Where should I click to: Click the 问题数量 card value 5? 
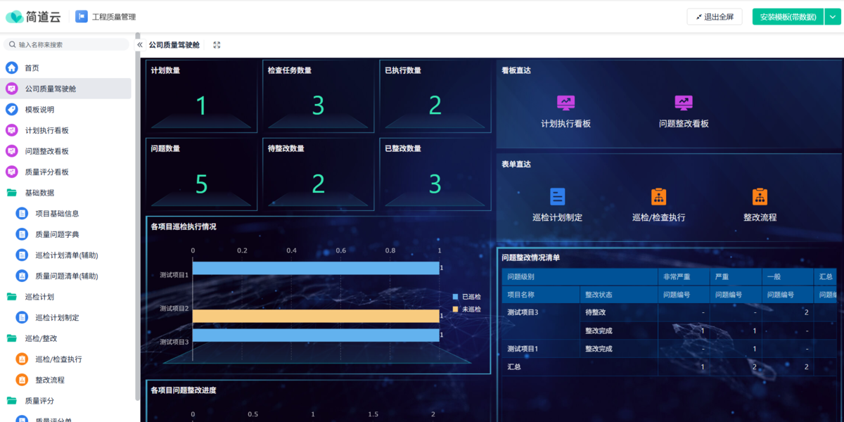coord(201,184)
